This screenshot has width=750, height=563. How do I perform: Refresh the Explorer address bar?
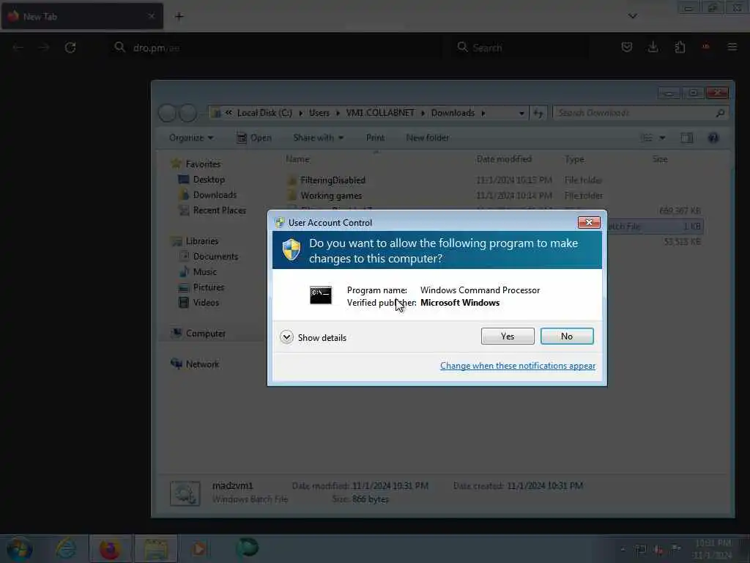[538, 114]
